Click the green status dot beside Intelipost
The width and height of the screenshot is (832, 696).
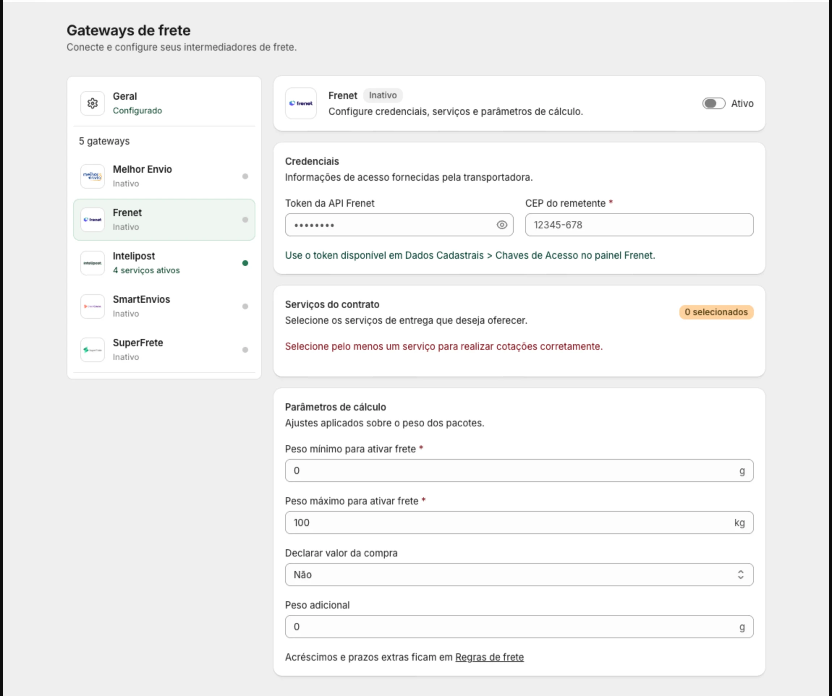tap(245, 263)
